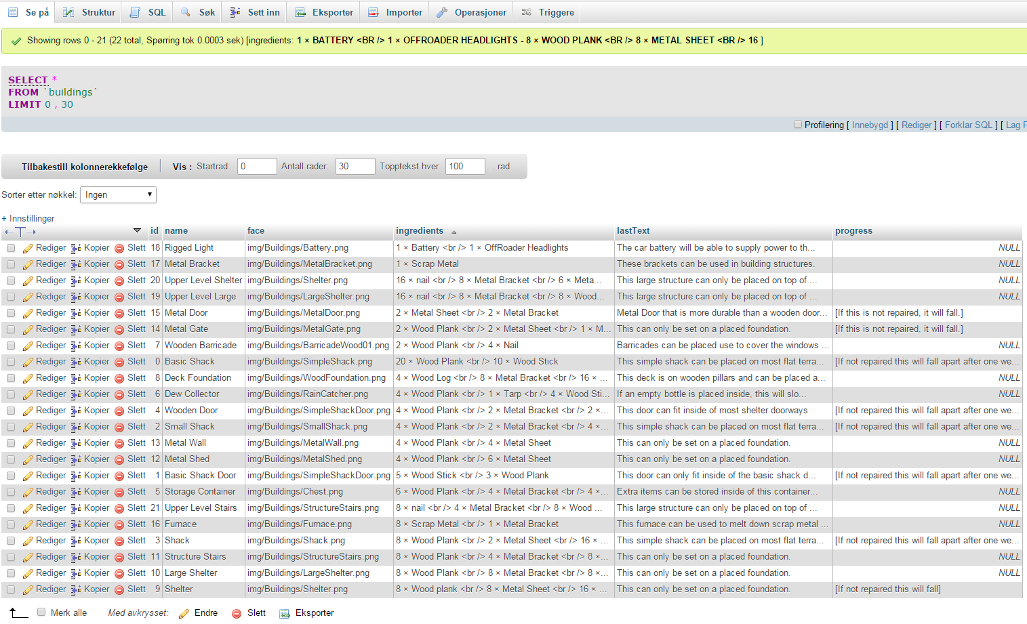
Task: Click the delete icon for the Furnace row
Action: pyautogui.click(x=119, y=524)
